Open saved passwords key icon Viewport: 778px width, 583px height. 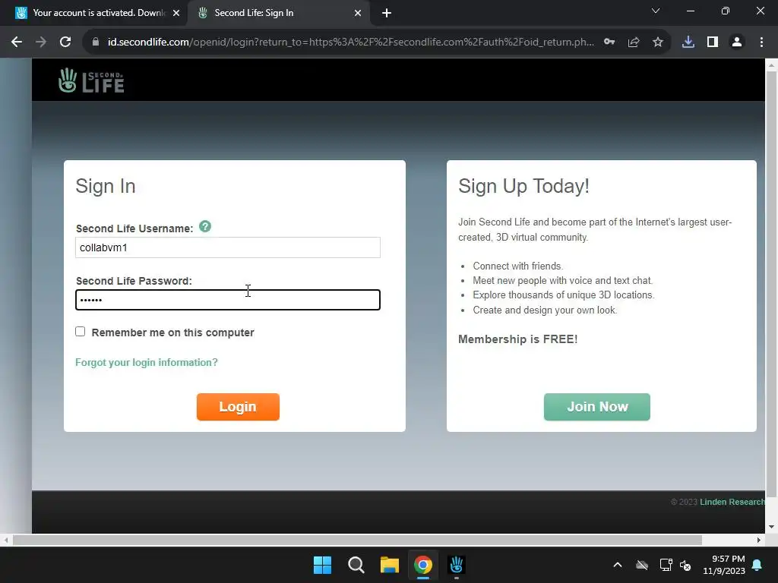(609, 43)
